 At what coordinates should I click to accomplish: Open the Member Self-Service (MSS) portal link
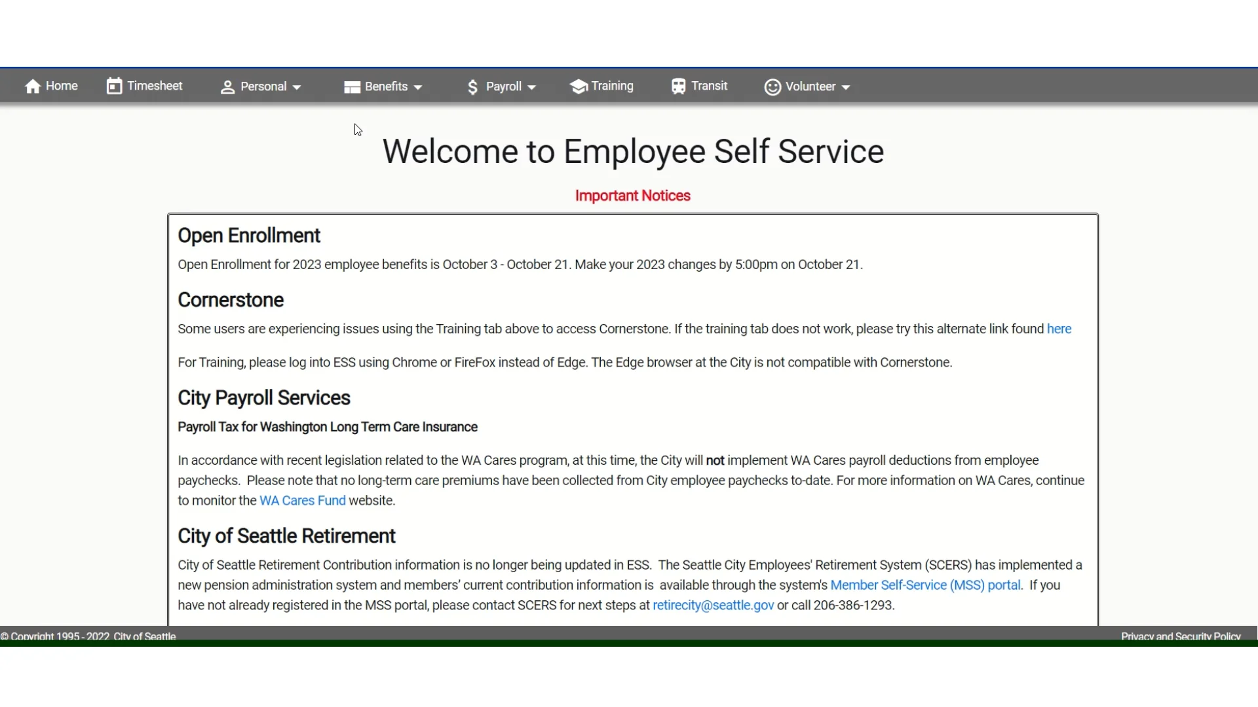(x=925, y=585)
